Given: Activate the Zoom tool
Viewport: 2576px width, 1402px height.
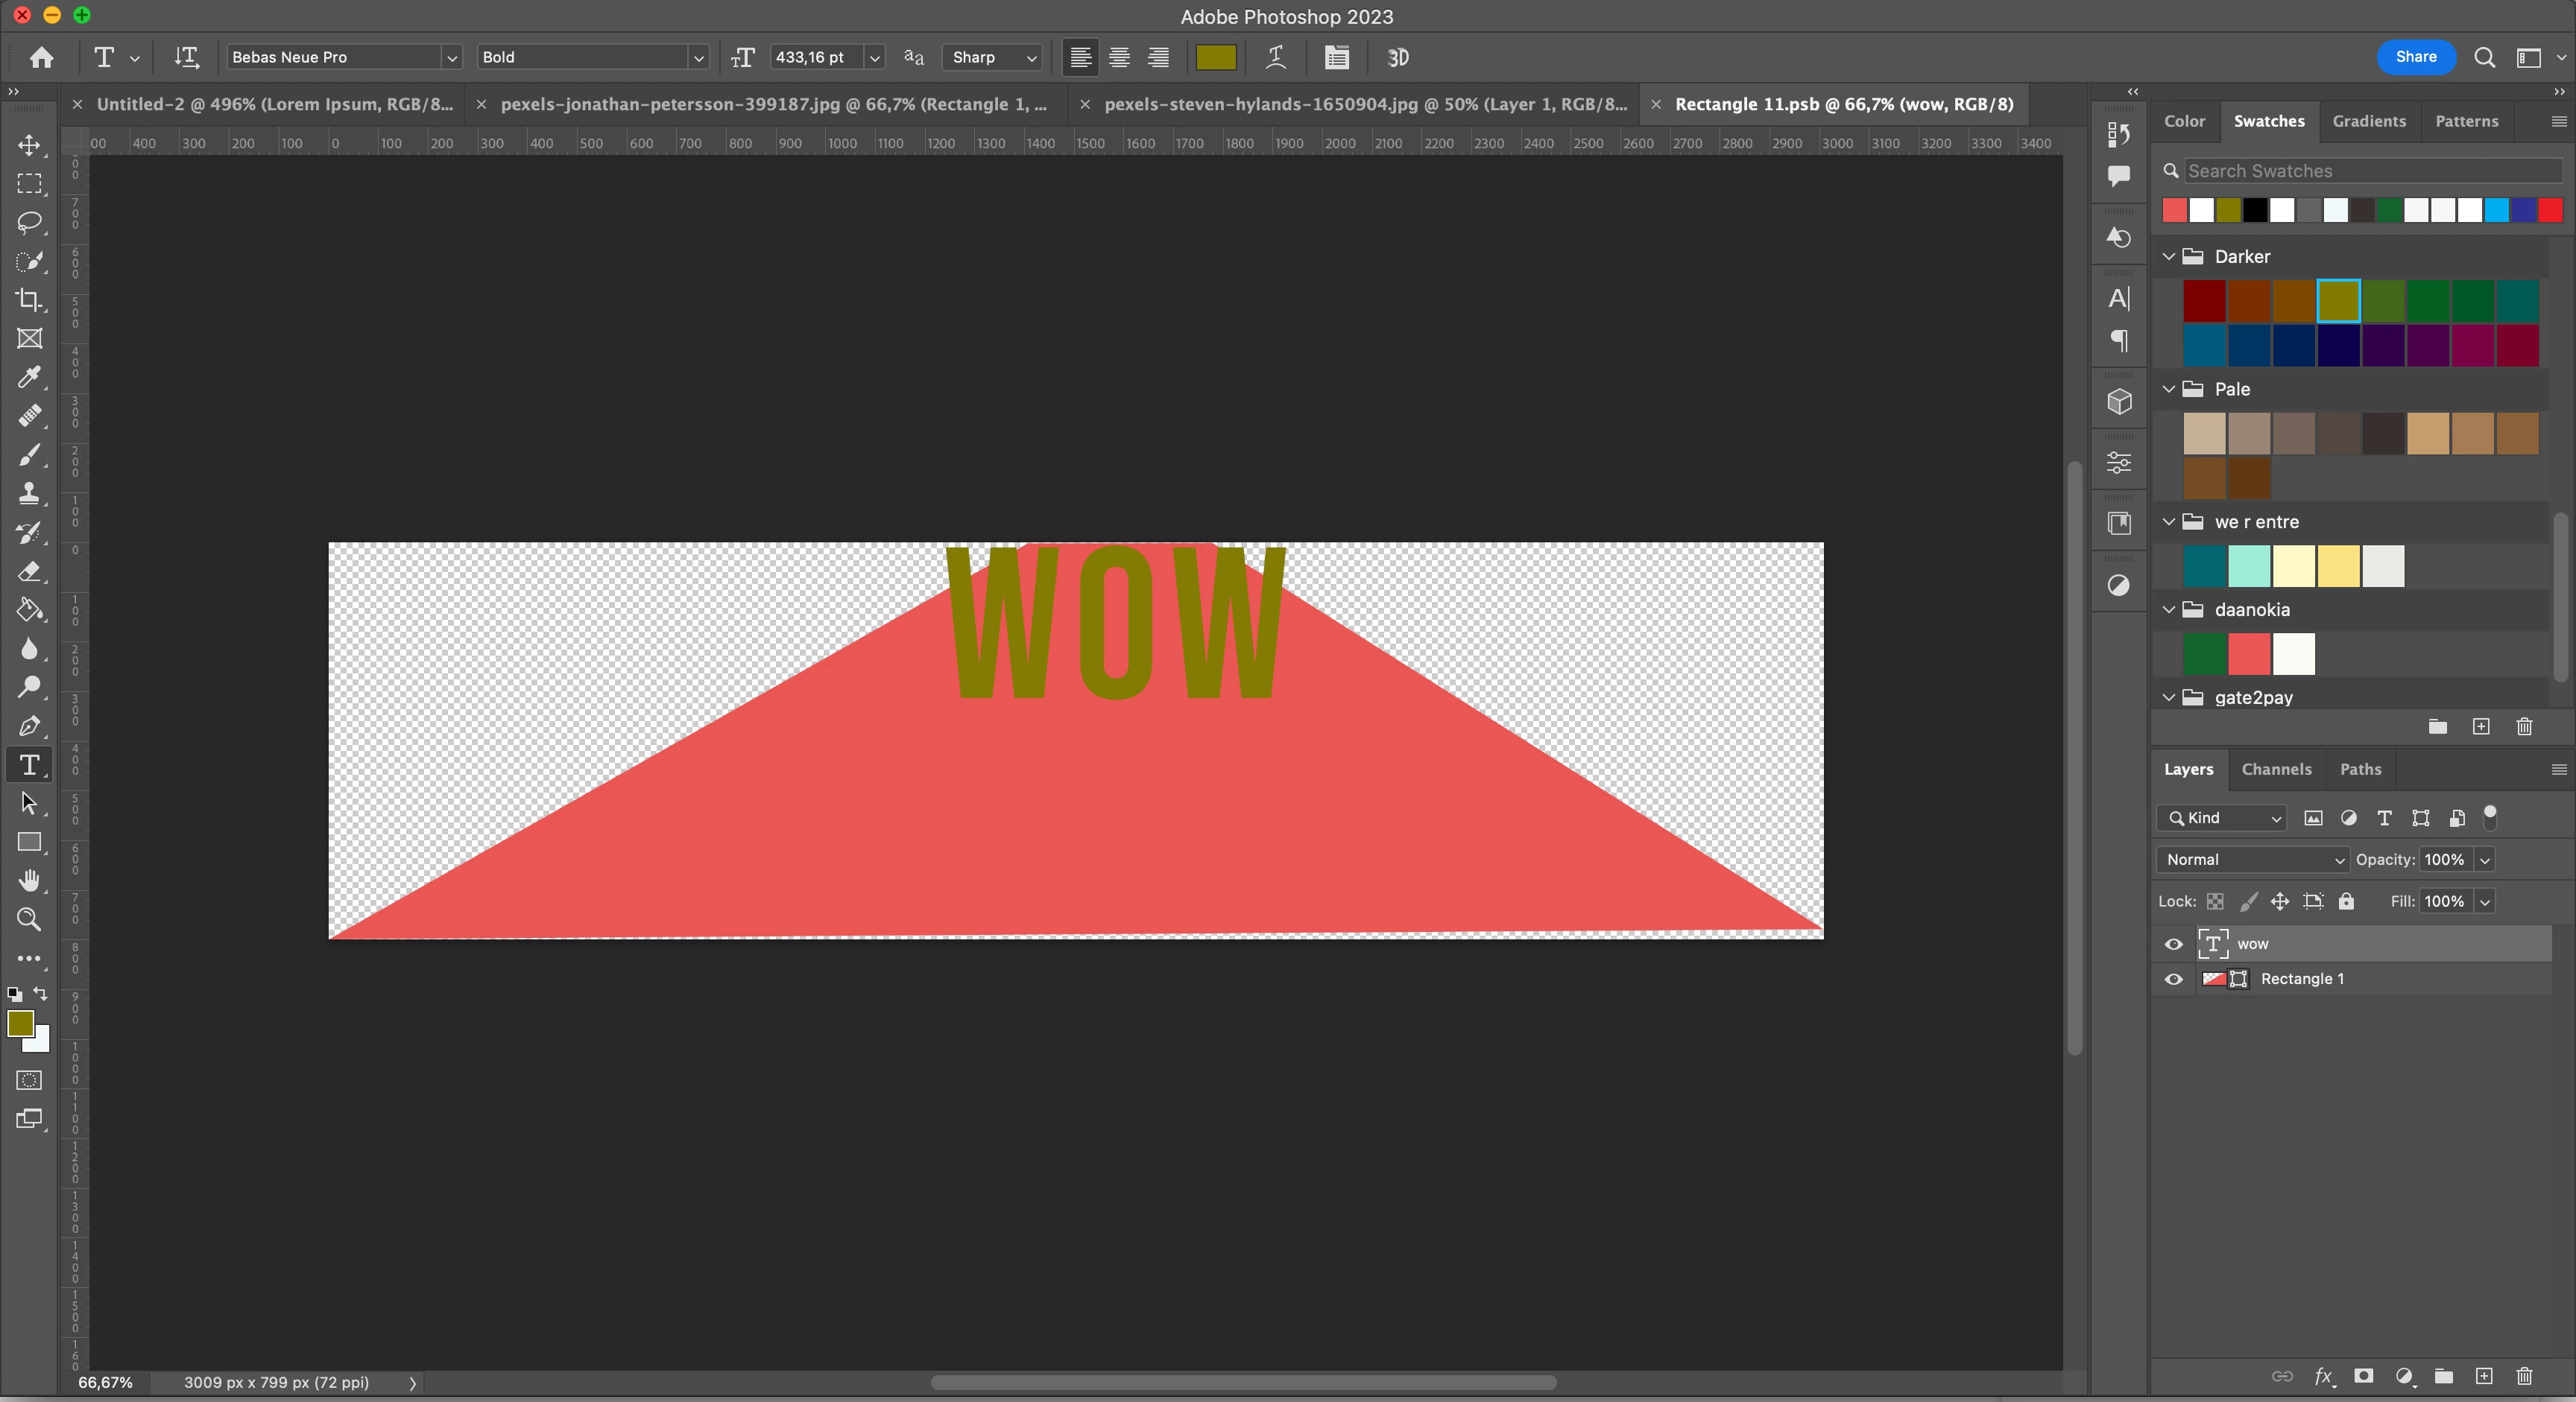Looking at the screenshot, I should pyautogui.click(x=29, y=919).
